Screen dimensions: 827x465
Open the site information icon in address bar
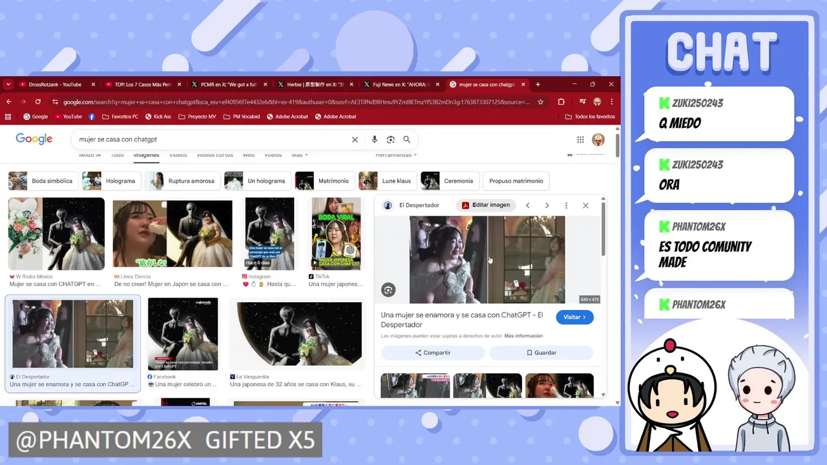(x=56, y=101)
